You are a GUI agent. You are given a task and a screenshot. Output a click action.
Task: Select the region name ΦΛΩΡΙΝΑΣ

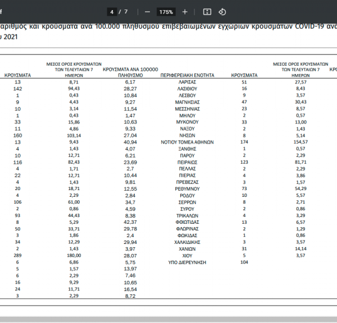tap(187, 229)
